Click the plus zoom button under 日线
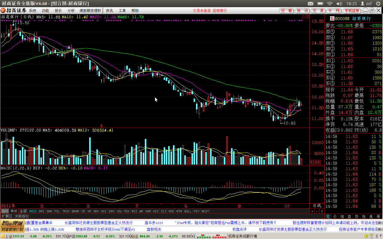 tap(312, 211)
